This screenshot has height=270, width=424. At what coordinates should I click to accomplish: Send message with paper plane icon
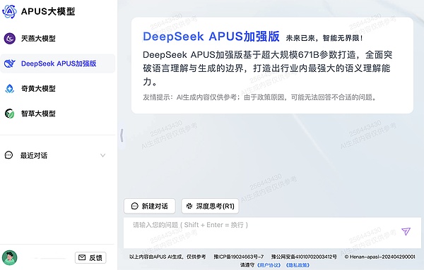pyautogui.click(x=406, y=231)
